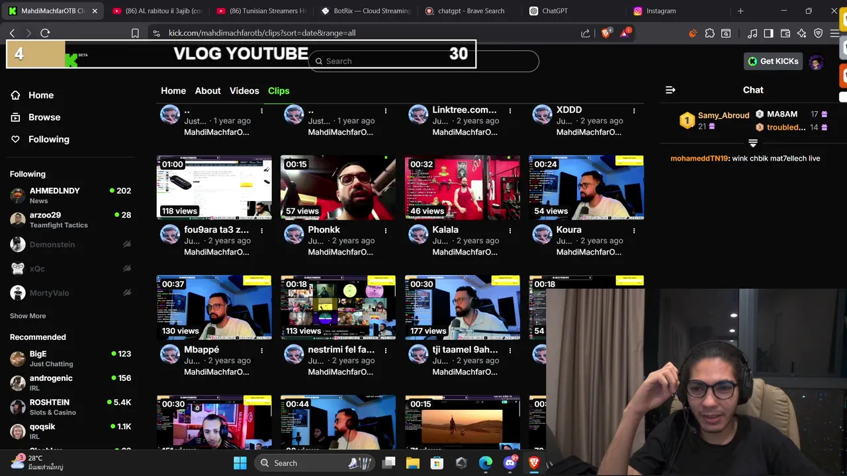The width and height of the screenshot is (847, 476).
Task: Expand chat leaderboard drop handle
Action: coord(753,143)
